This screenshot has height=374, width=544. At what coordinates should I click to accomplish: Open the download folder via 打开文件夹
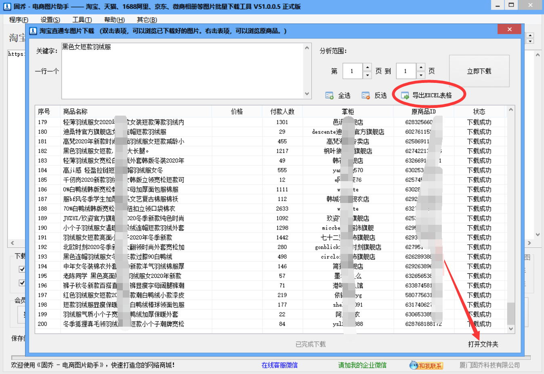[483, 344]
